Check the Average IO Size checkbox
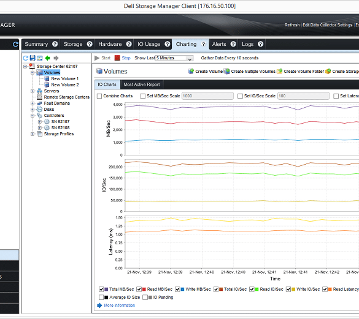The width and height of the screenshot is (359, 319). pyautogui.click(x=101, y=298)
